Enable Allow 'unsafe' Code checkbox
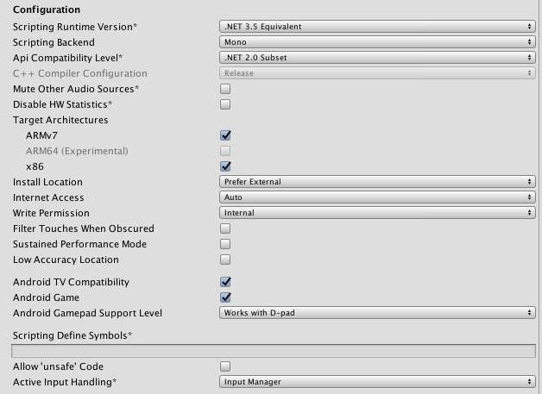Viewport: 542px width, 394px height. pyautogui.click(x=225, y=366)
